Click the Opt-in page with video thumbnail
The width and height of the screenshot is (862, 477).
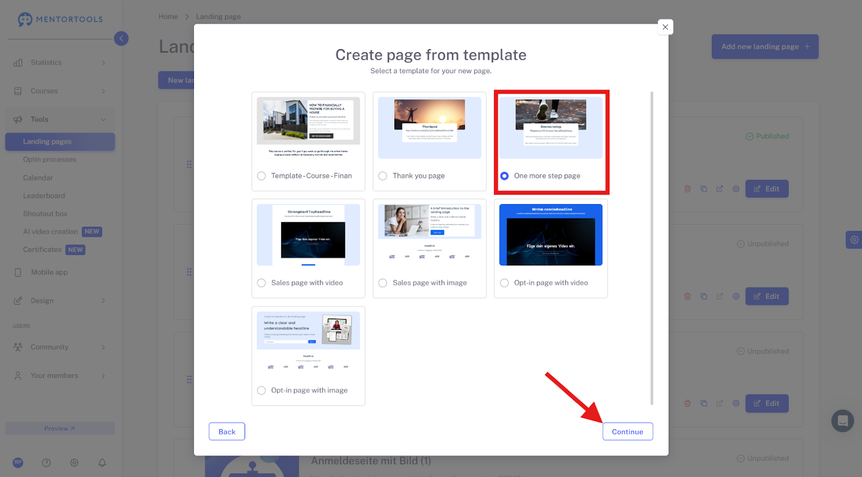pyautogui.click(x=551, y=235)
